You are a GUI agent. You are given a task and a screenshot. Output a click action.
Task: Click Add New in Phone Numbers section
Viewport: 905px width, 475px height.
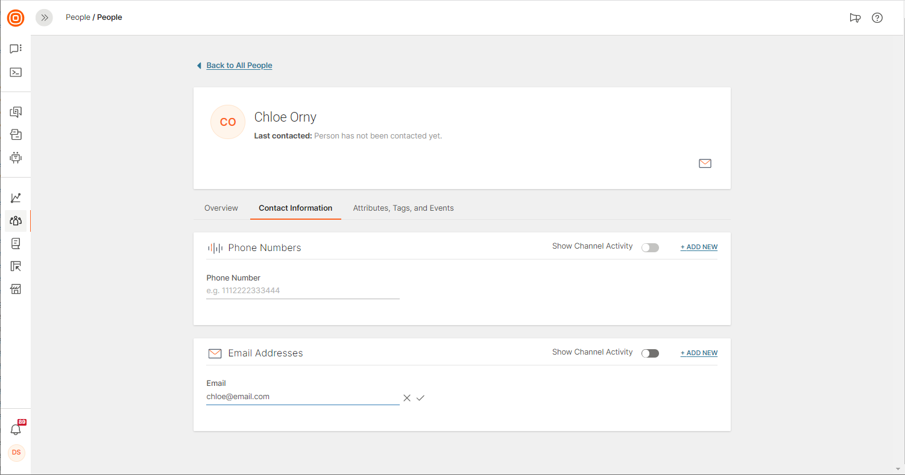coord(699,247)
